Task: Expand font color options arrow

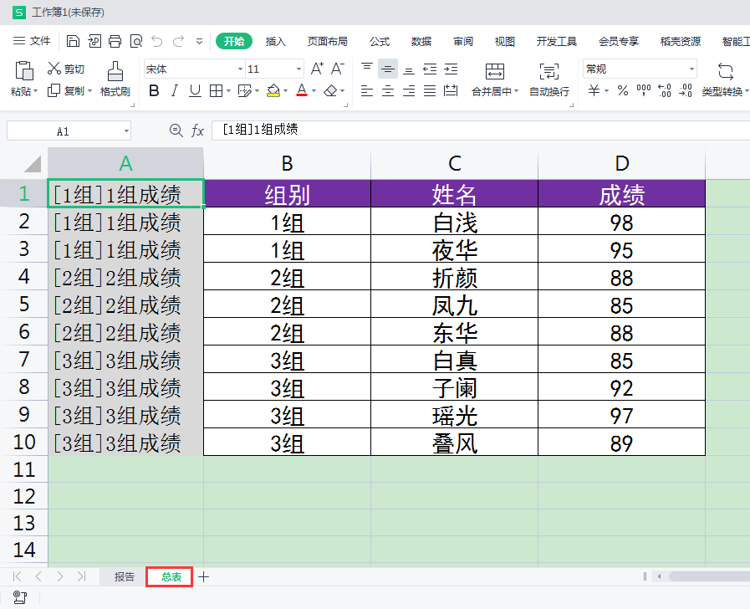Action: (314, 91)
